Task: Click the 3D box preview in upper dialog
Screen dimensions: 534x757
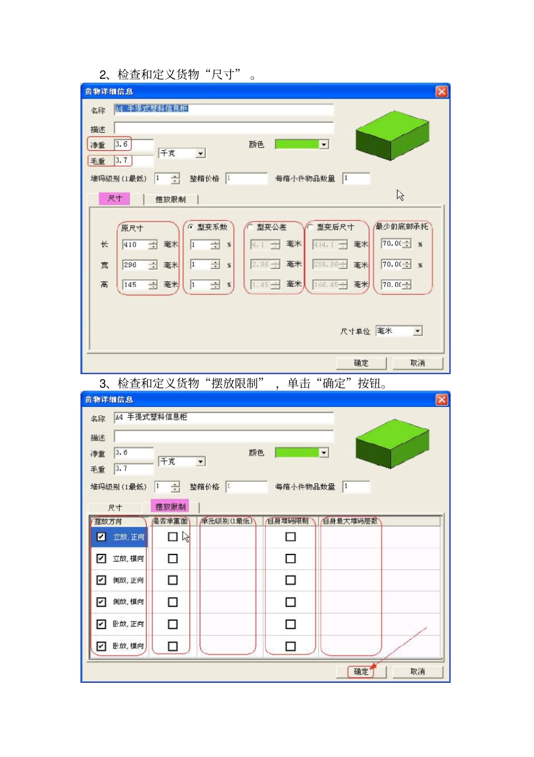Action: [392, 135]
